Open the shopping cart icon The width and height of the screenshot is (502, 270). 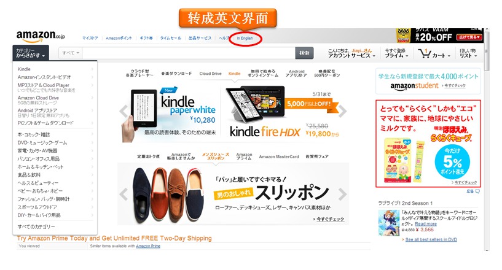(425, 53)
